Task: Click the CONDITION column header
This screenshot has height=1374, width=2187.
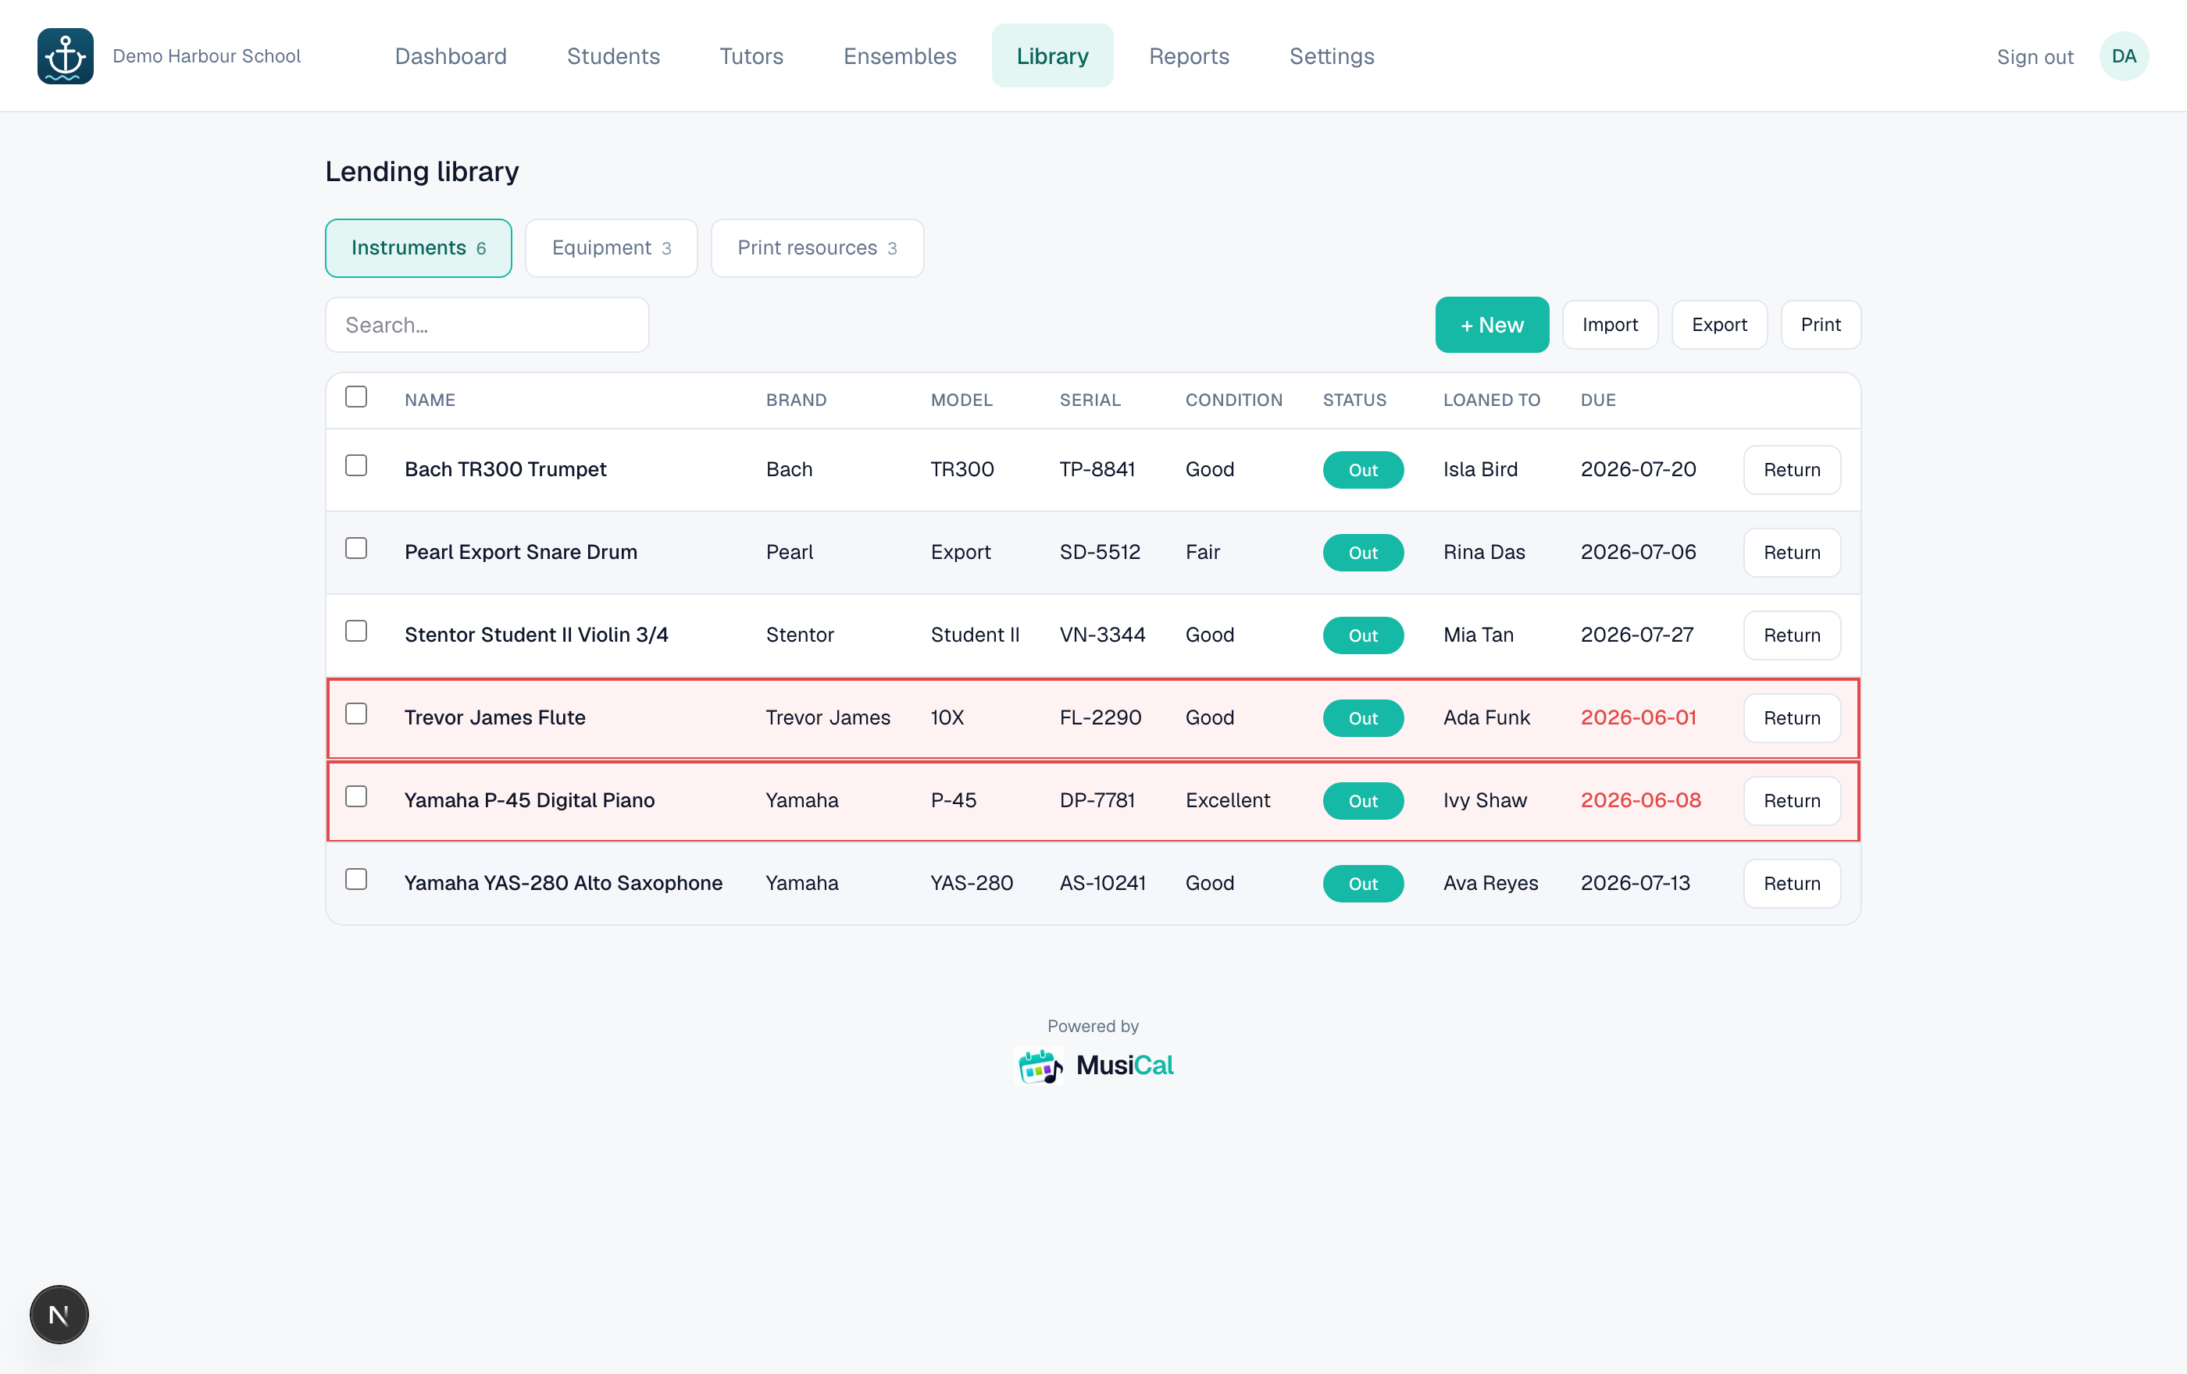Action: 1233,400
